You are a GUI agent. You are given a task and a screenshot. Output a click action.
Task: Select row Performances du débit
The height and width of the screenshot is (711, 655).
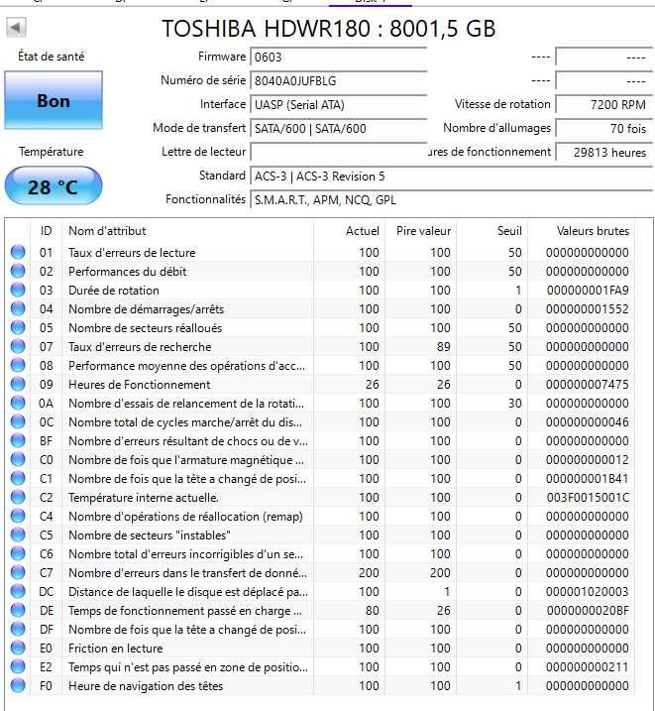[320, 271]
